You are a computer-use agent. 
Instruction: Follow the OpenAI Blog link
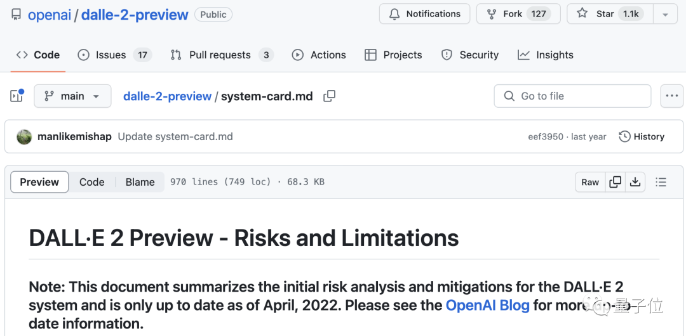pyautogui.click(x=487, y=305)
